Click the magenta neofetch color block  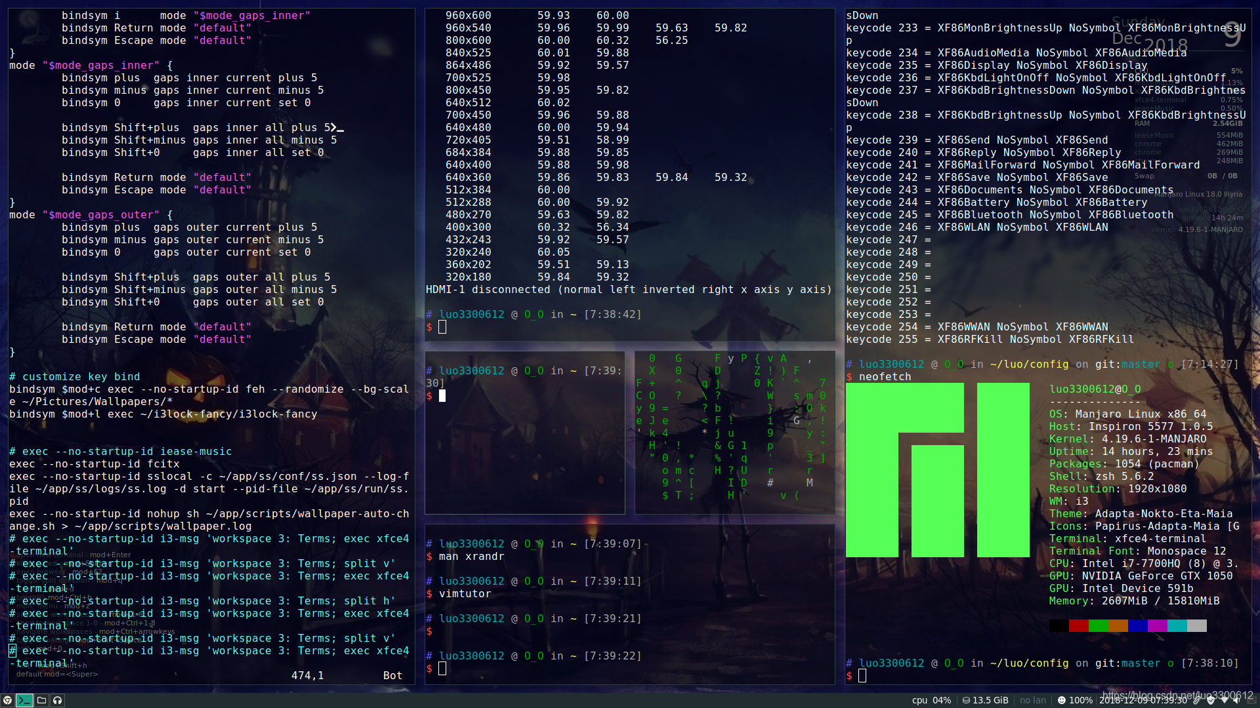point(1158,625)
